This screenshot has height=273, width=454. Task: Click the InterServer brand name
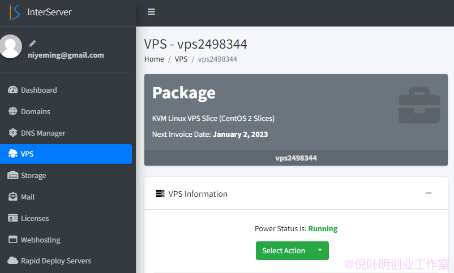tap(49, 12)
